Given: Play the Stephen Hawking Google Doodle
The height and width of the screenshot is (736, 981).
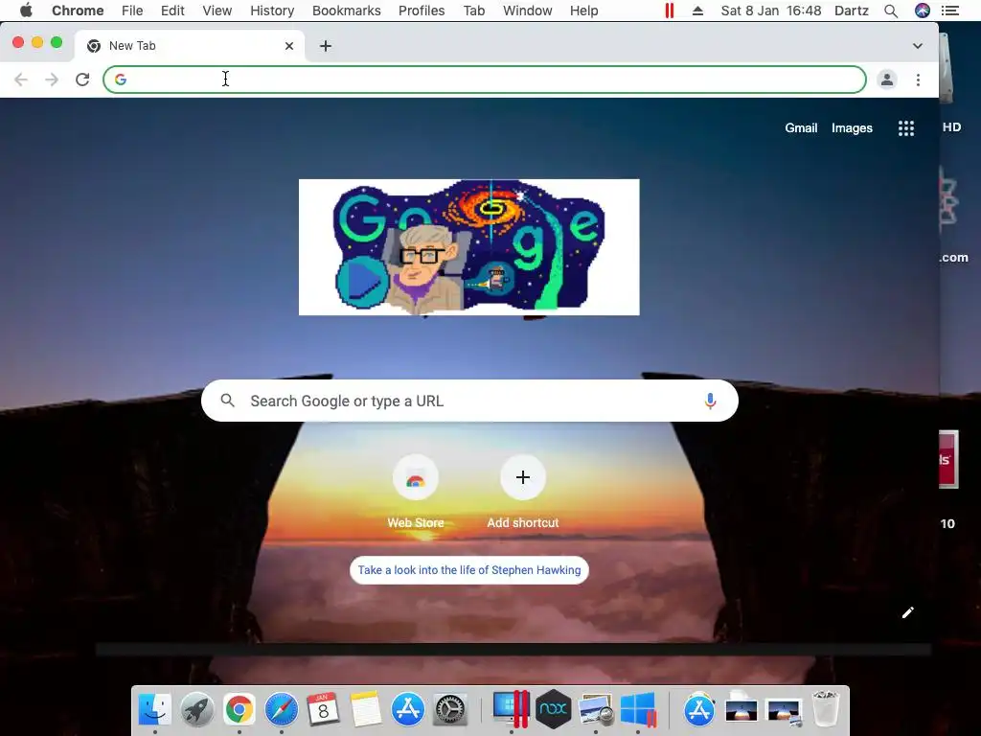Looking at the screenshot, I should [x=362, y=282].
